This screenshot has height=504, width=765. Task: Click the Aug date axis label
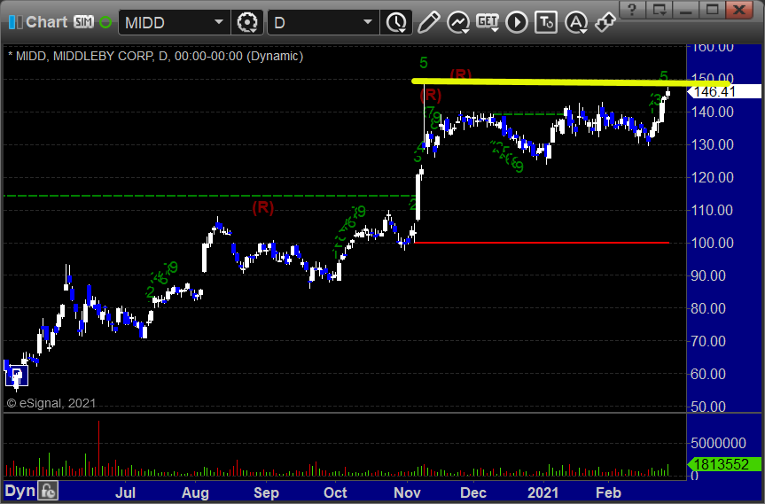pos(195,492)
